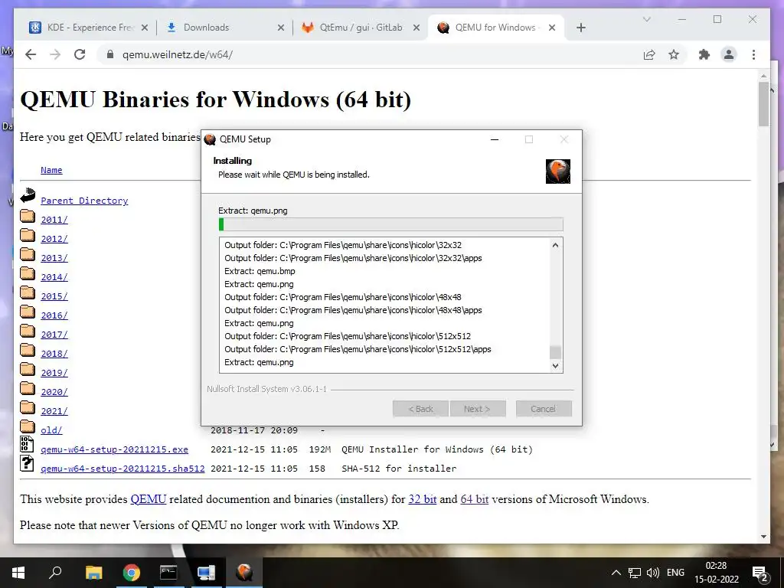Click the Back button in QEMU Setup
The image size is (784, 588).
[420, 409]
